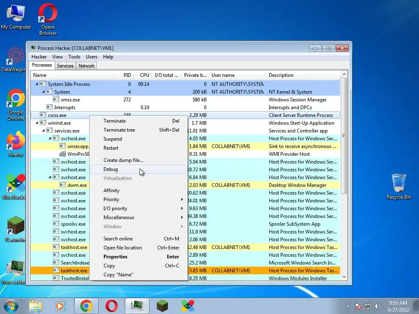The image size is (419, 314).
Task: Select the orange taskhost.exe row
Action: [x=185, y=271]
